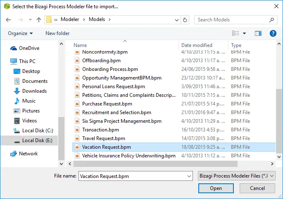Expand the address bar history dropdown
283x199 pixels.
point(177,20)
